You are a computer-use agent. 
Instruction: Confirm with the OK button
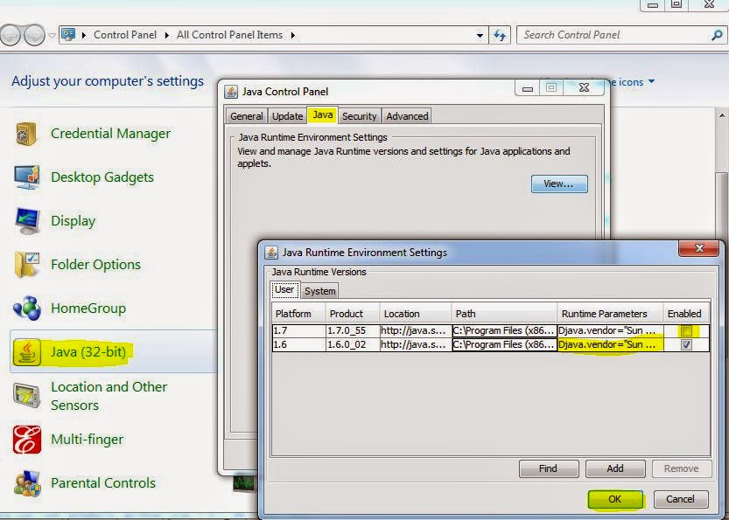pos(615,499)
